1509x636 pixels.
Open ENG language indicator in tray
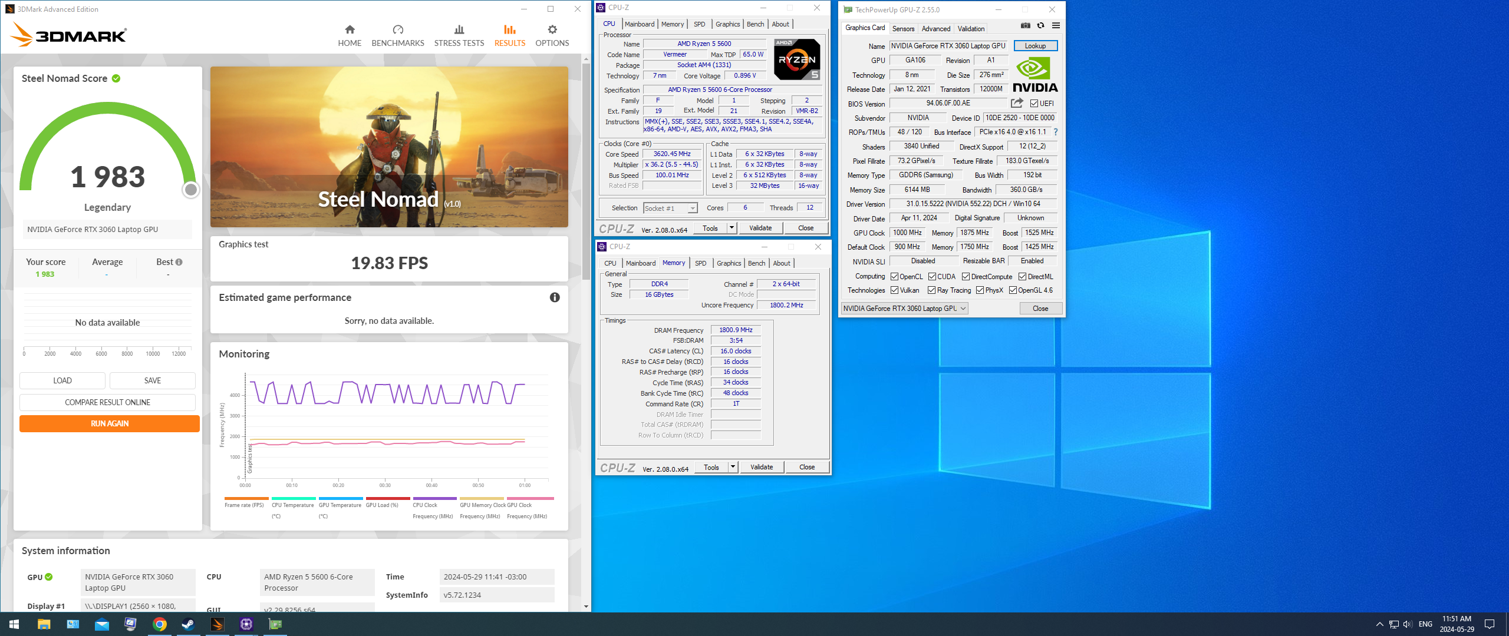click(x=1425, y=624)
